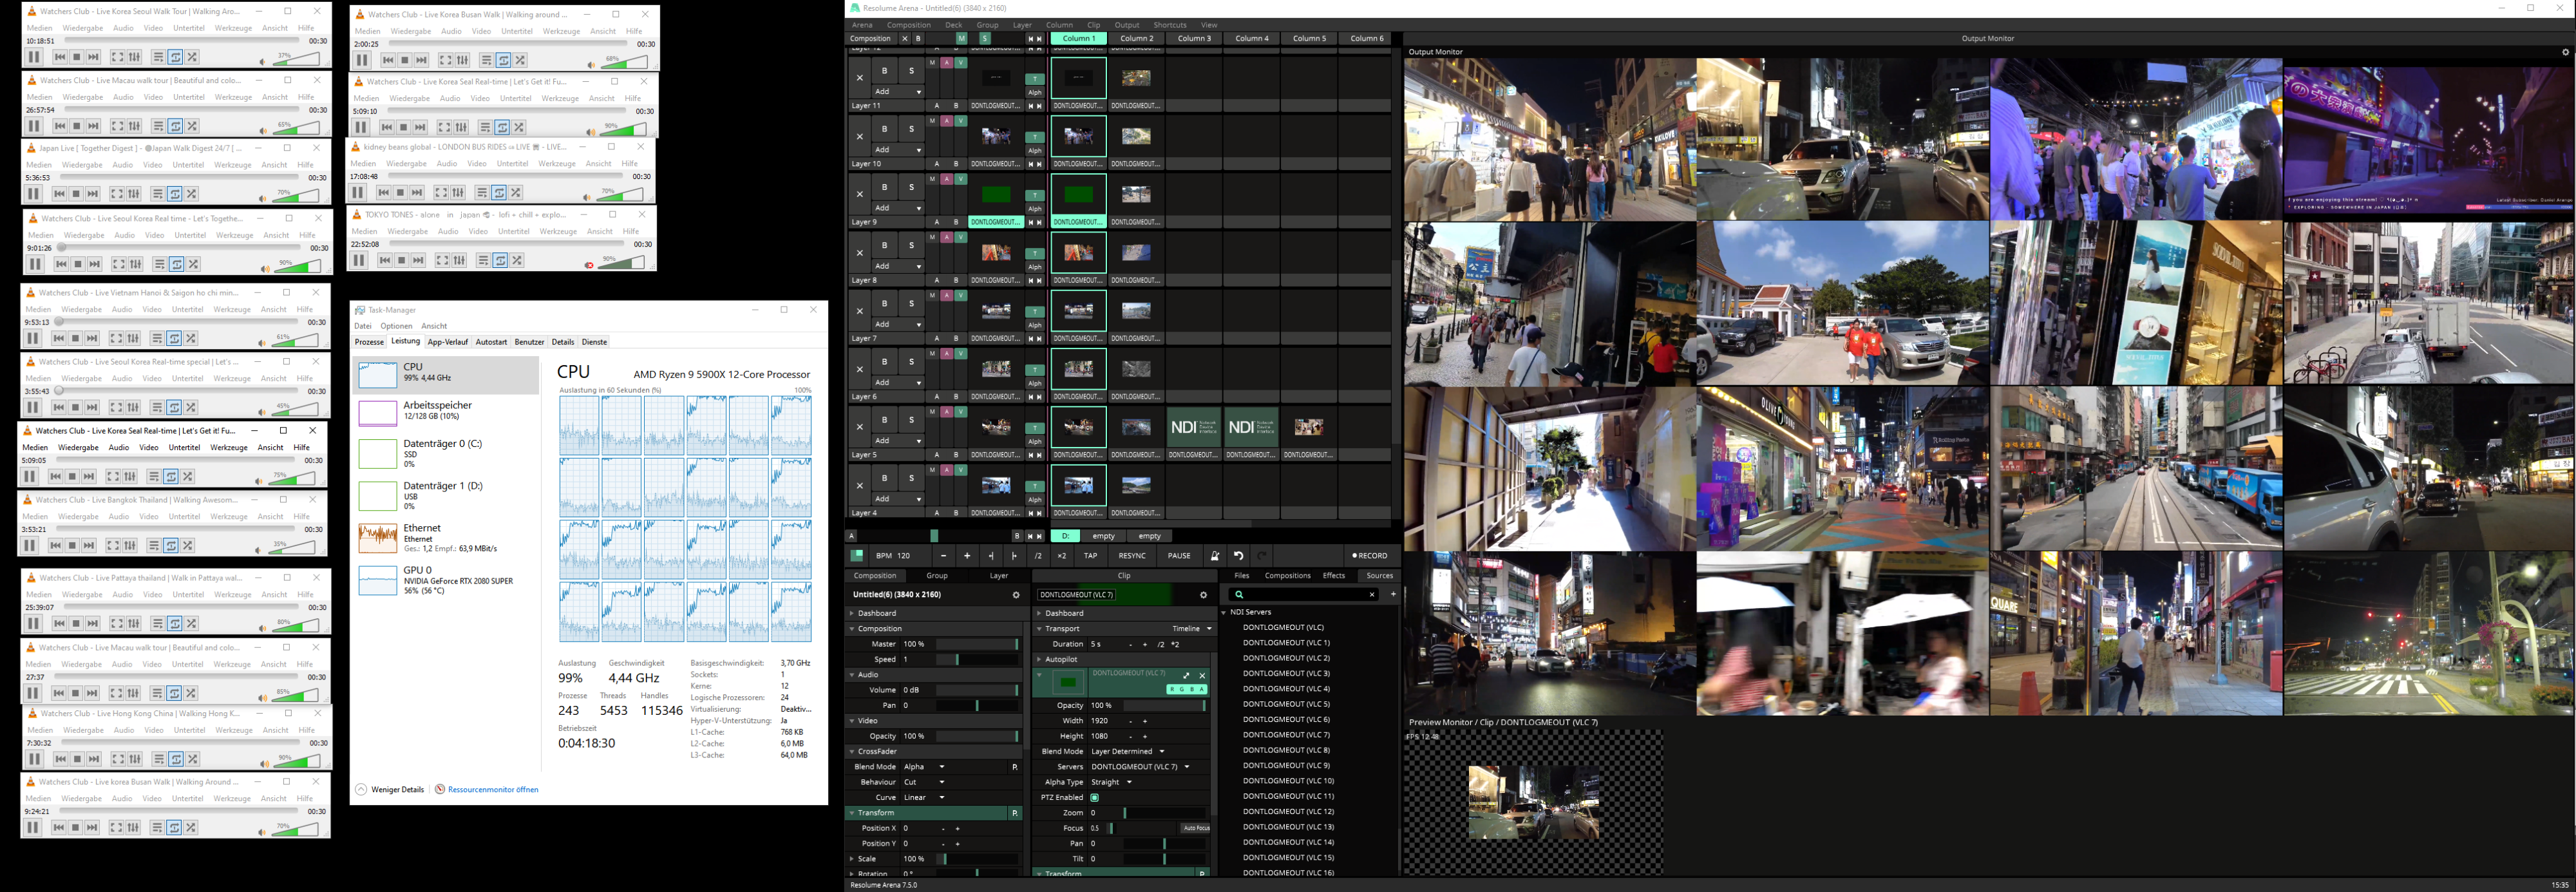
Task: Clear the Sources search with X icon
Action: [x=1372, y=595]
